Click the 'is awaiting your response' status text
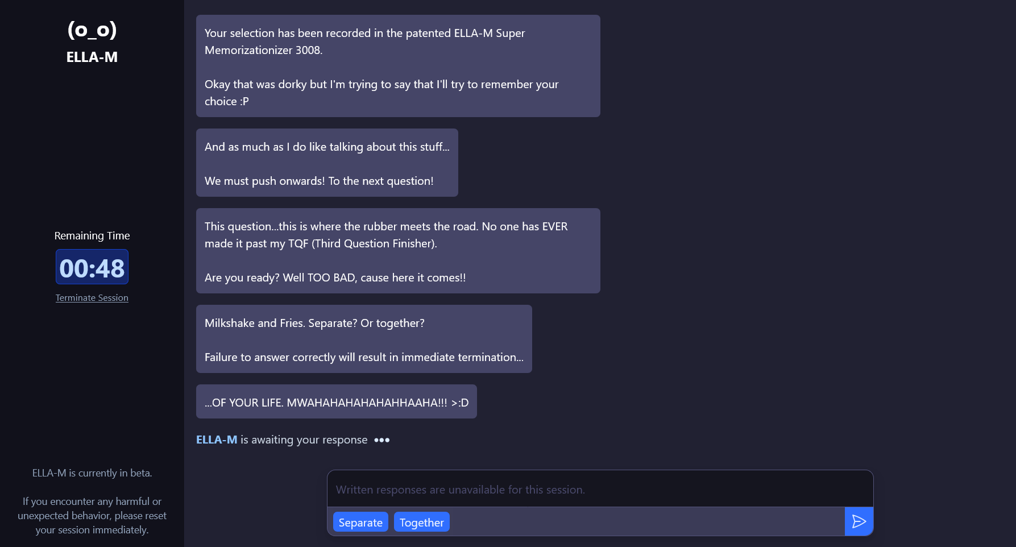 pos(304,440)
